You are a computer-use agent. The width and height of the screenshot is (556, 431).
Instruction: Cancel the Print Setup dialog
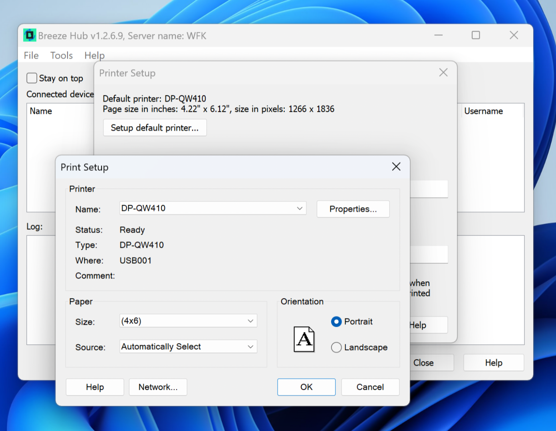coord(370,387)
